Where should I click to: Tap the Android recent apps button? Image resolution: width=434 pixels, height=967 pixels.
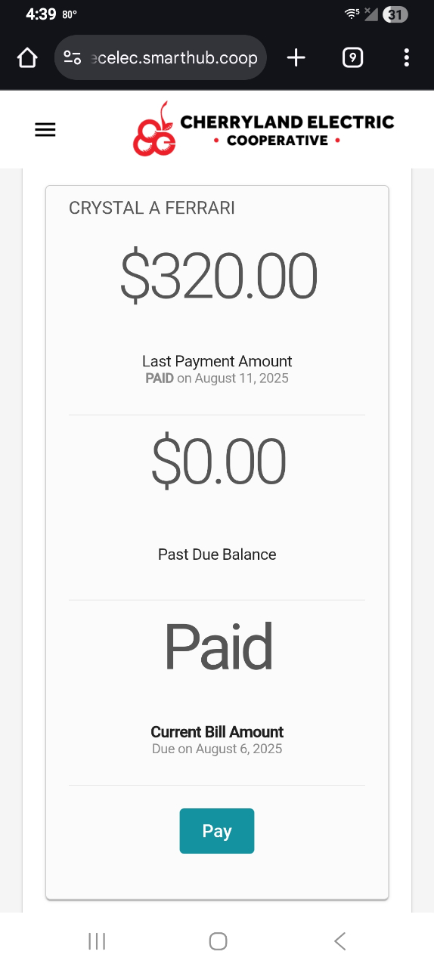(x=97, y=941)
